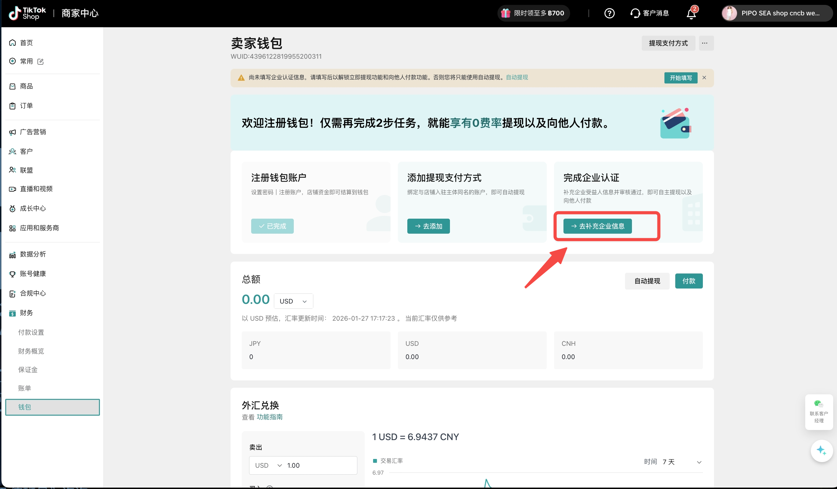Open 钱包 in the finance submenu
This screenshot has height=489, width=837.
[52, 407]
